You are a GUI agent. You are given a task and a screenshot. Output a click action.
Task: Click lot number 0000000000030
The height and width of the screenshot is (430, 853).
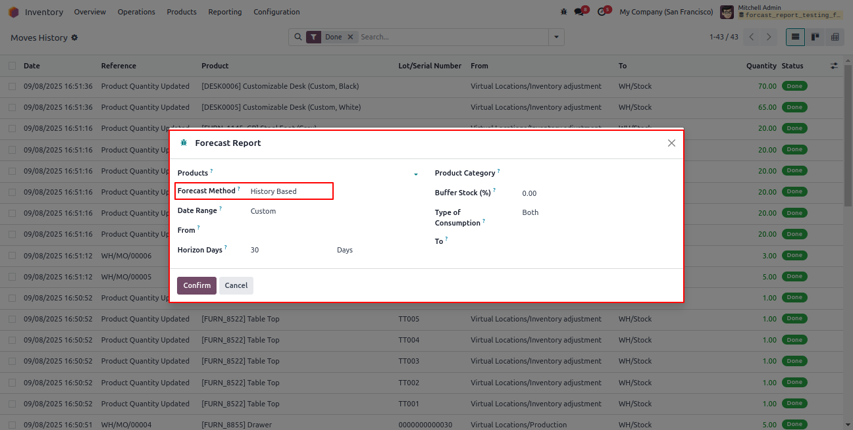(426, 425)
